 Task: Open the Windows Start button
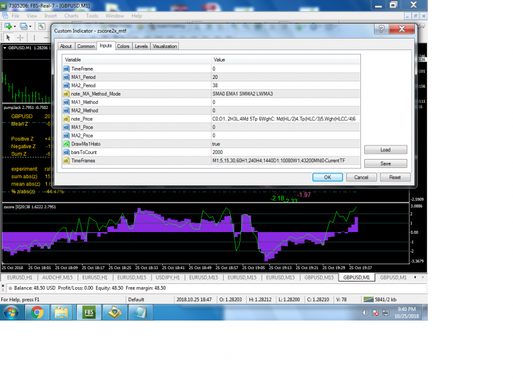pos(11,312)
